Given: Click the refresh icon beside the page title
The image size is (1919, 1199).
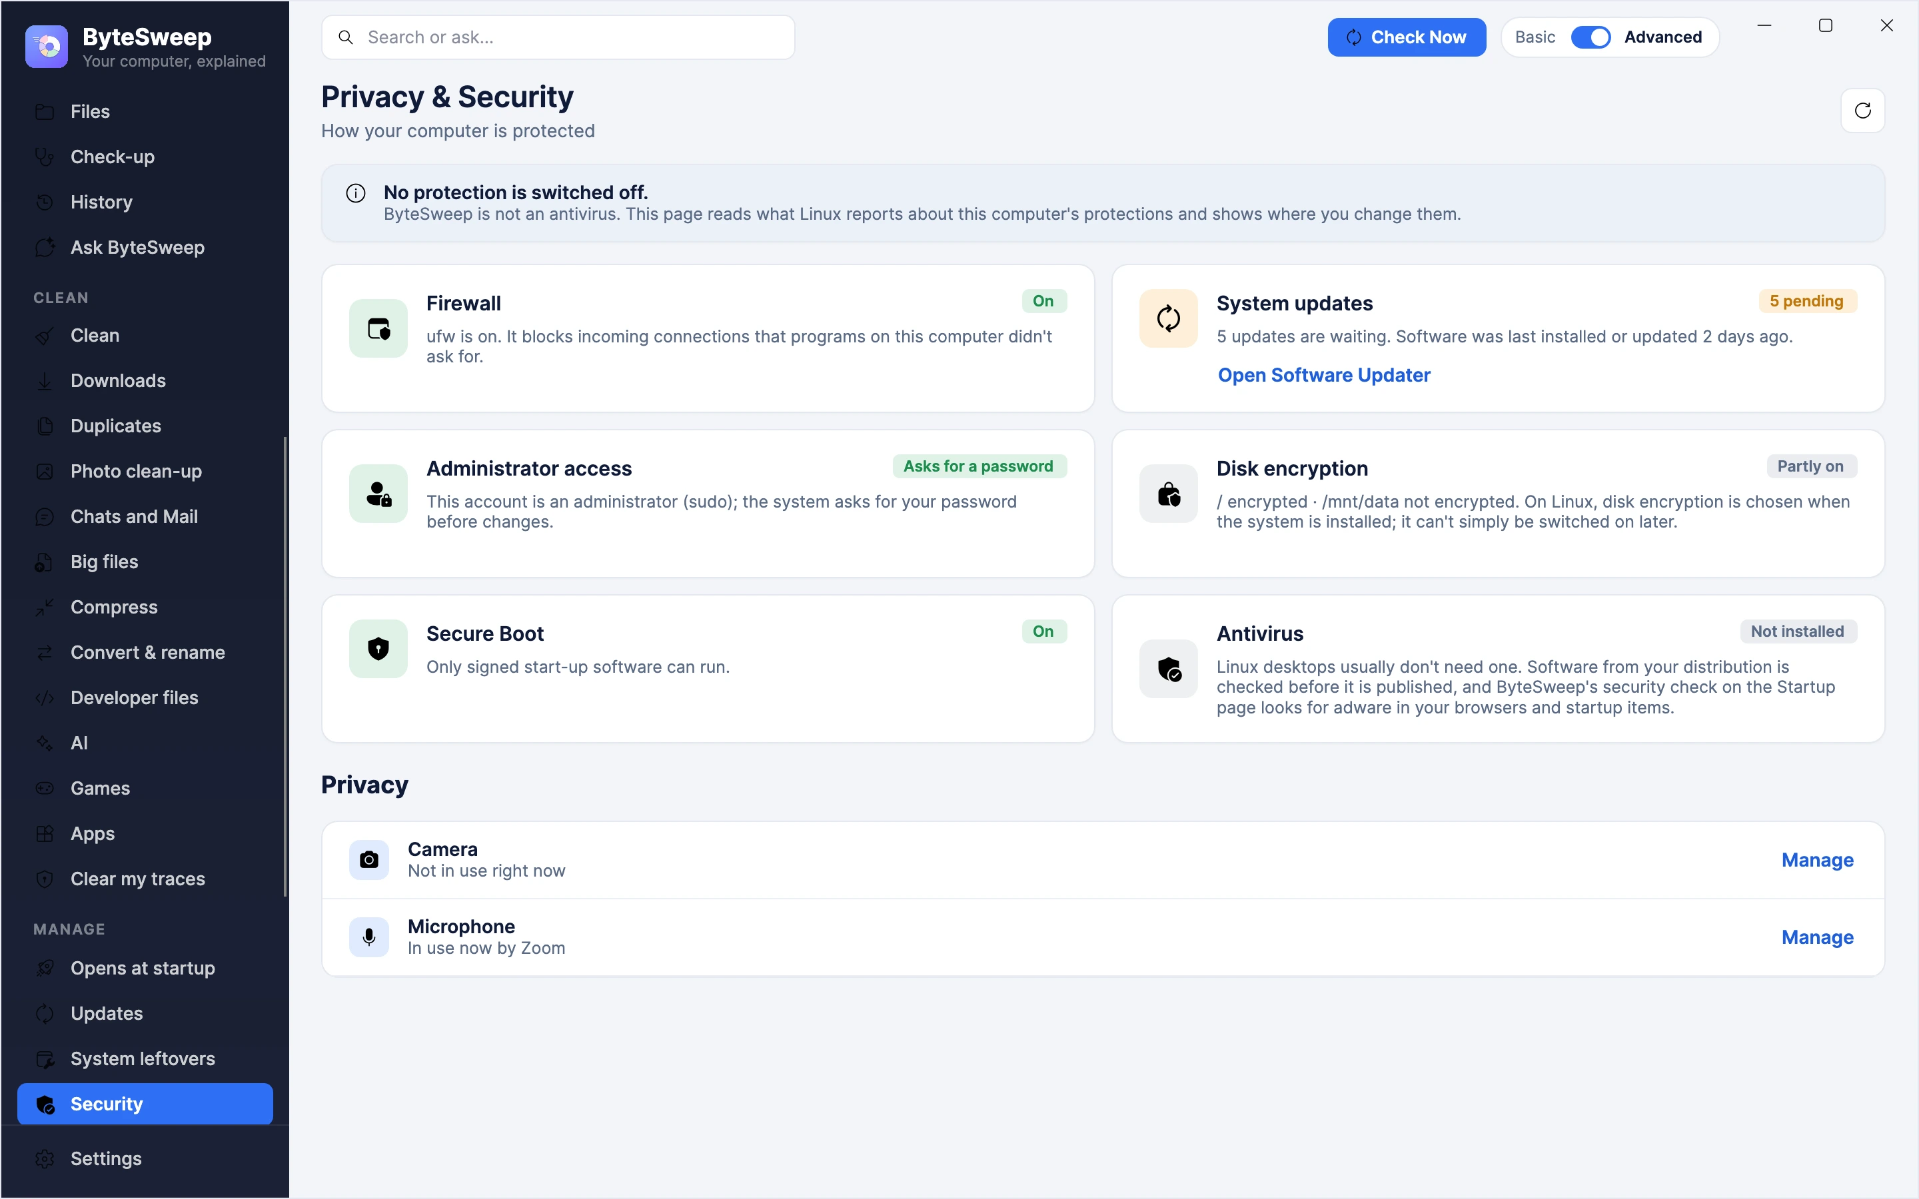Looking at the screenshot, I should point(1862,110).
